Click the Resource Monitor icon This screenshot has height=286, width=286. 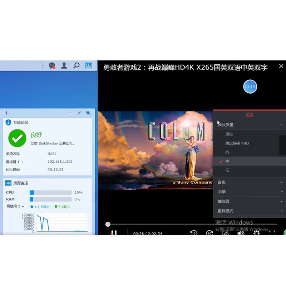[x=8, y=183]
